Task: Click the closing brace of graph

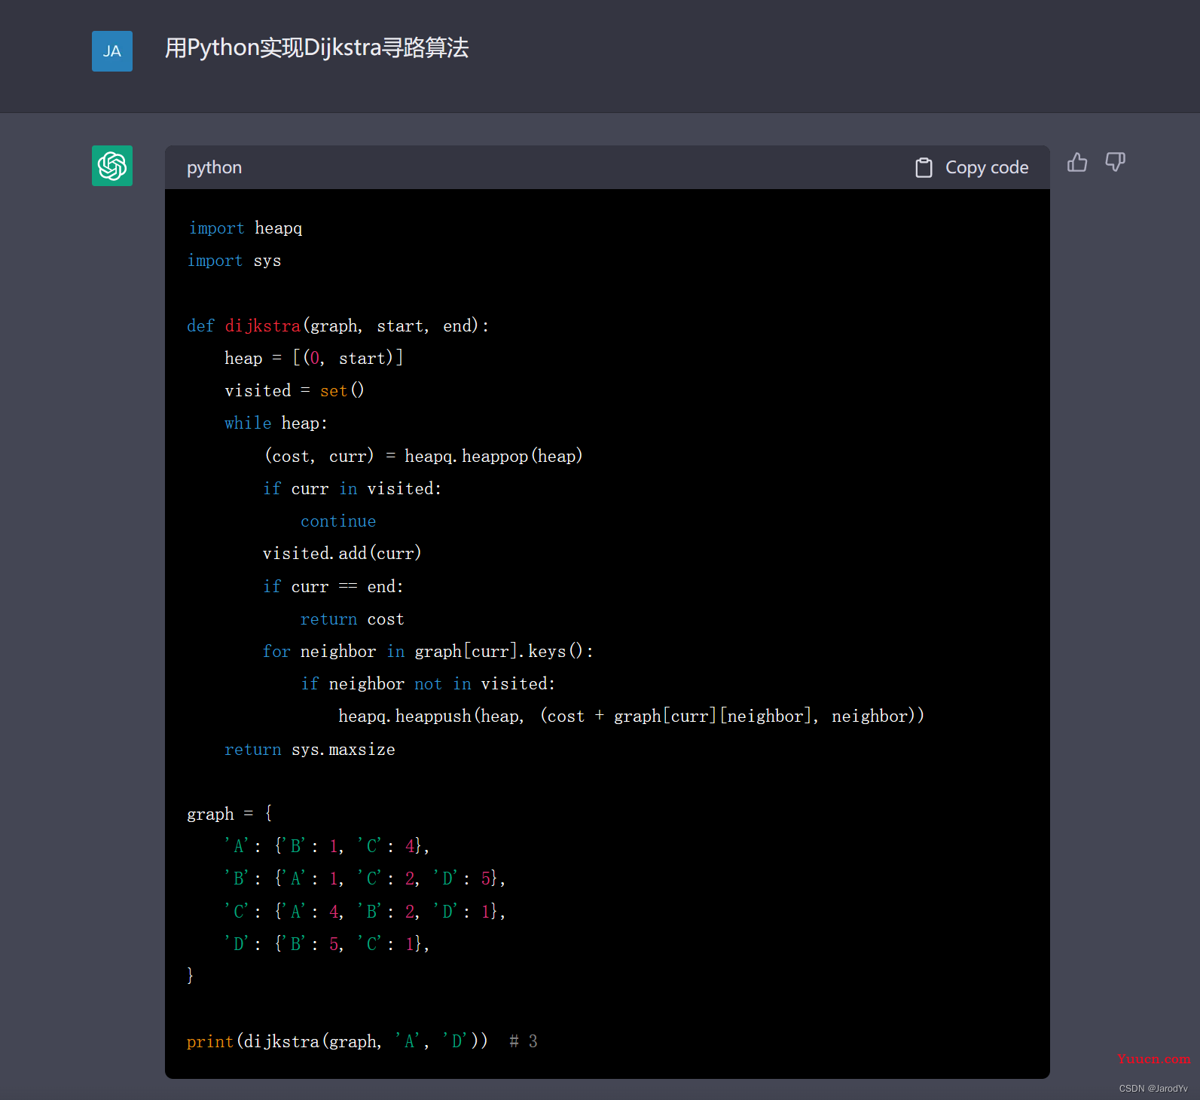Action: [x=191, y=976]
